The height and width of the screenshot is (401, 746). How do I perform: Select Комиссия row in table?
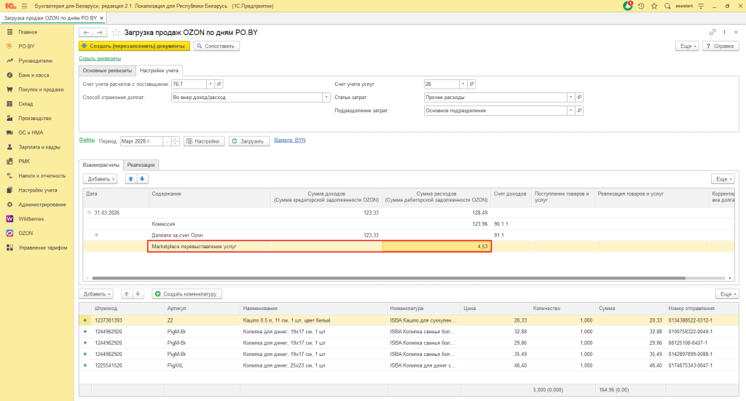(408, 223)
